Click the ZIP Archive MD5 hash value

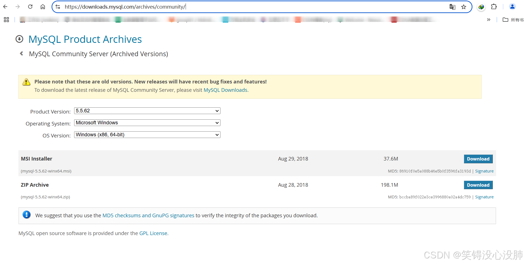(435, 197)
